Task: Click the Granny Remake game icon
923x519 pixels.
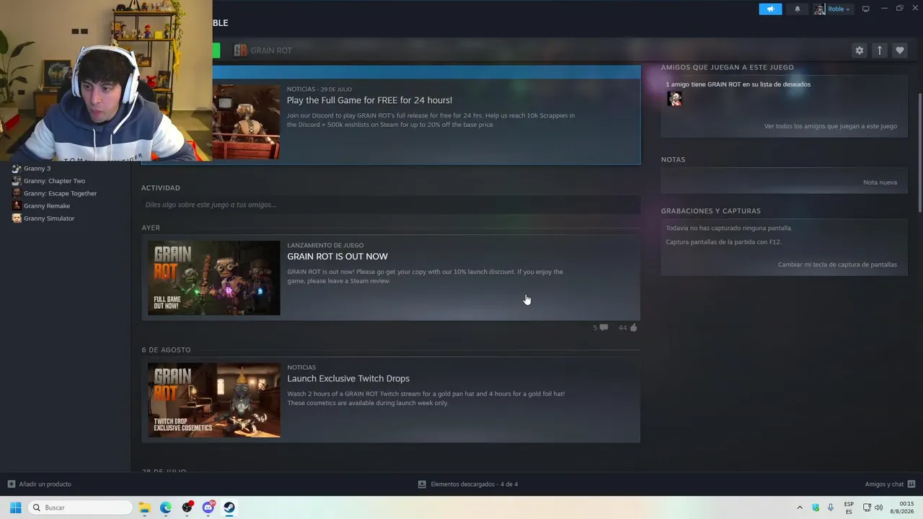Action: 17,206
